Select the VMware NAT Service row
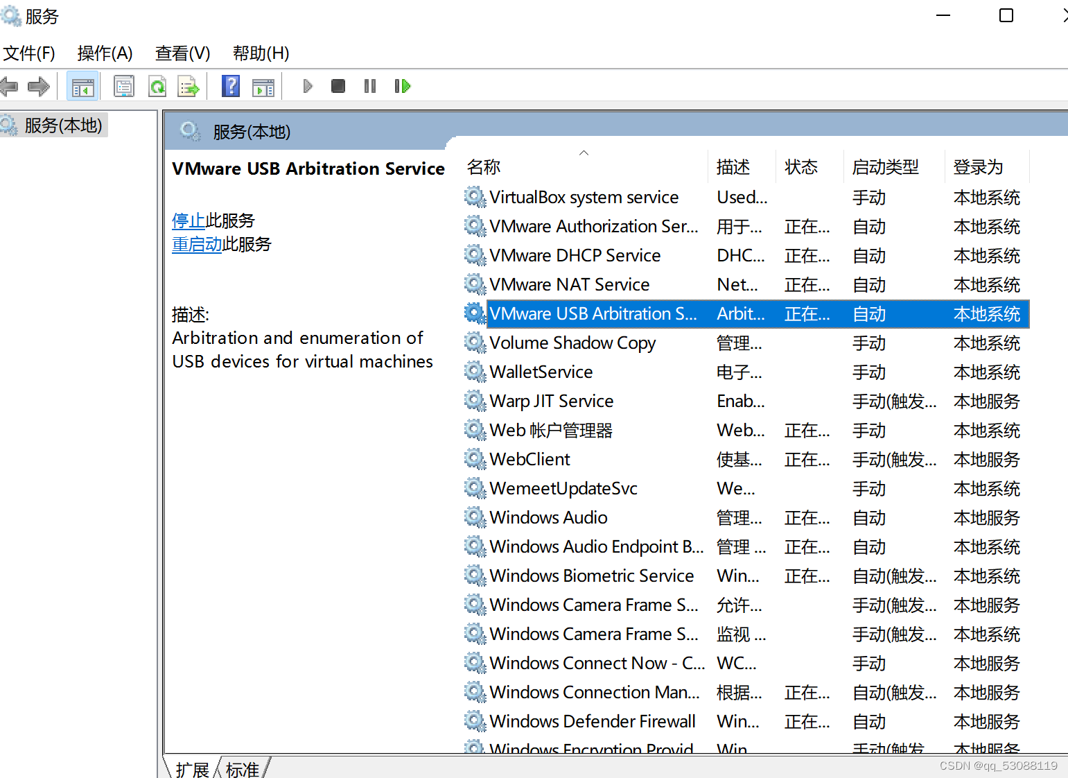The image size is (1068, 778). [746, 285]
